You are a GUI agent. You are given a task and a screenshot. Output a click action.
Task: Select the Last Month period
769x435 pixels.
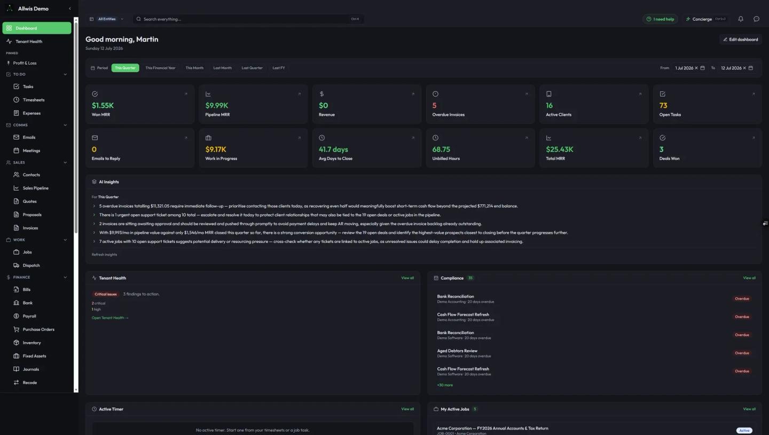tap(222, 68)
